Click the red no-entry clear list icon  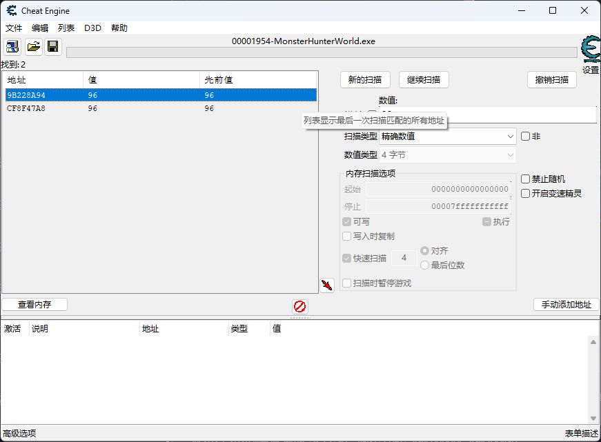click(x=299, y=306)
